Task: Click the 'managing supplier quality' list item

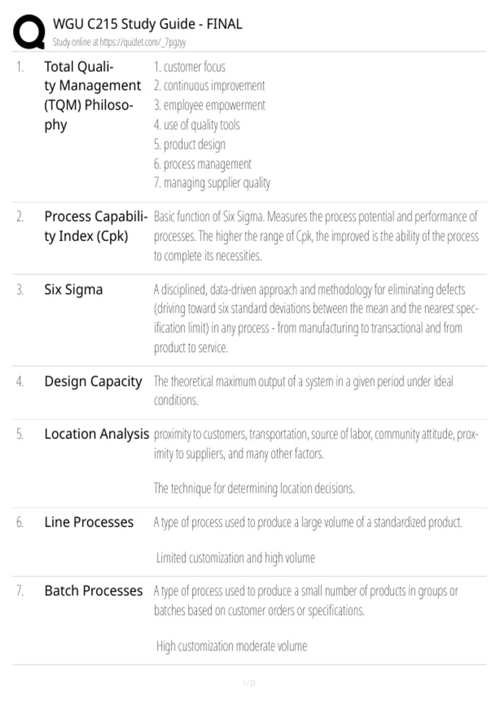Action: click(x=212, y=183)
